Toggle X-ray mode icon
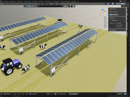 [x=117, y=4]
